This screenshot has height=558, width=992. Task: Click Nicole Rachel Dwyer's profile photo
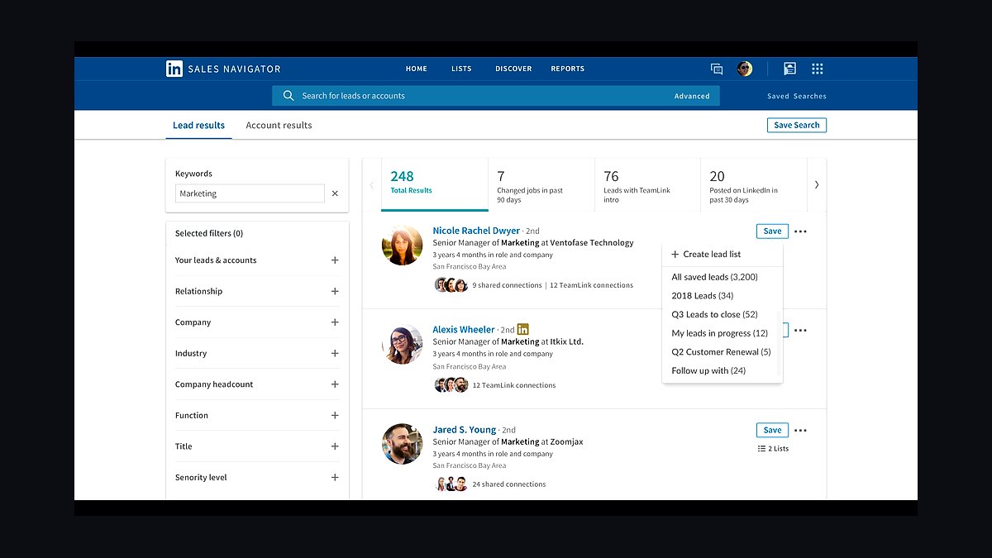point(403,245)
